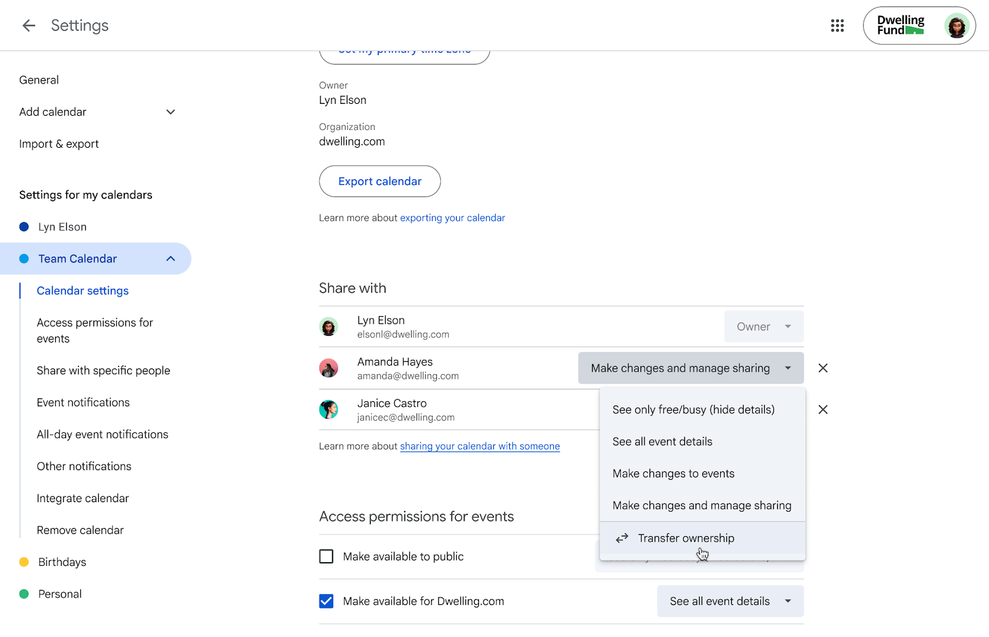Open the Google apps grid
Screen dimensions: 989x637
tap(837, 25)
